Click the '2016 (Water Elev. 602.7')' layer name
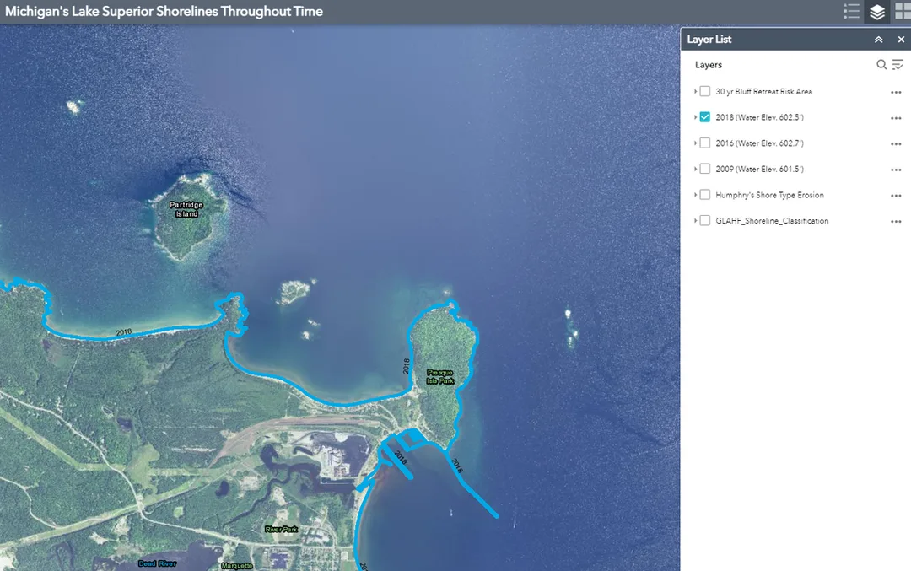Viewport: 911px width, 571px height. click(x=759, y=143)
